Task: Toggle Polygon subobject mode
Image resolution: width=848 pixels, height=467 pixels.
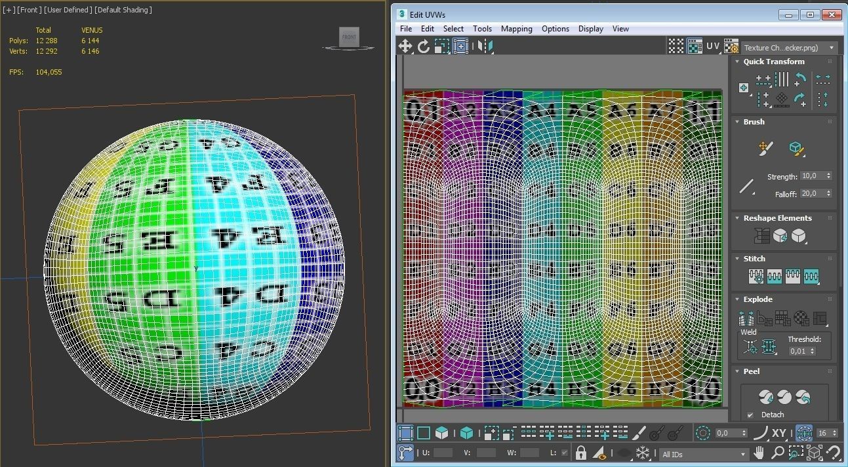Action: pyautogui.click(x=442, y=432)
